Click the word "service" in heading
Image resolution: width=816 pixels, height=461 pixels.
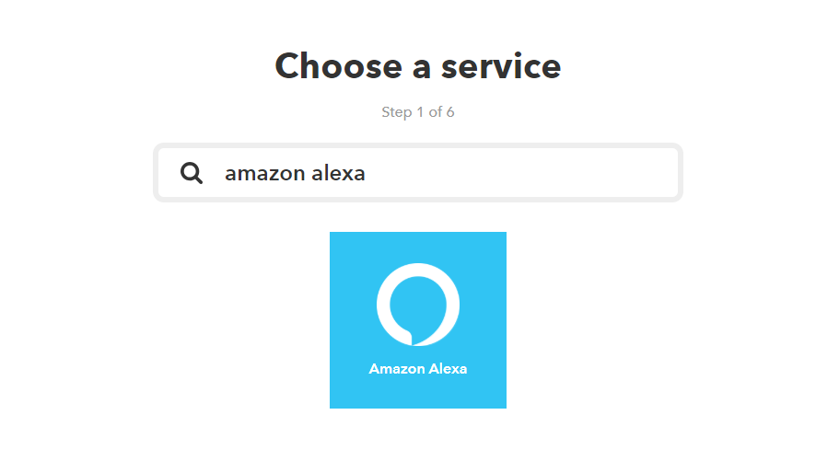(501, 67)
